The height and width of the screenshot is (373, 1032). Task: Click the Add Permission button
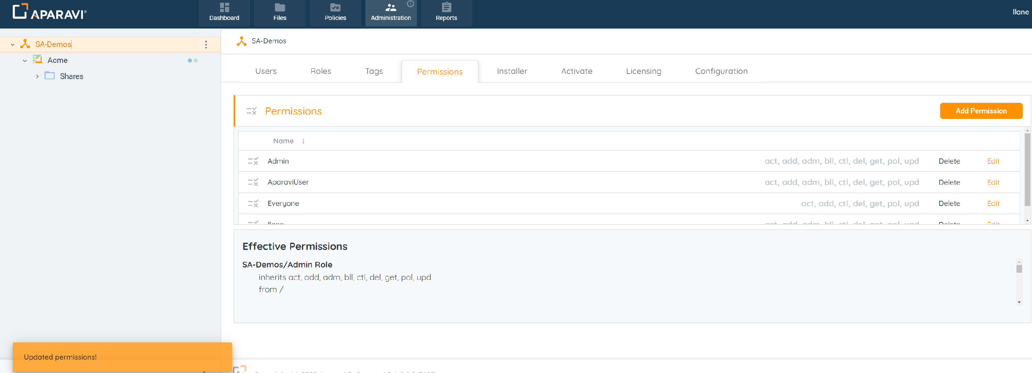(x=980, y=111)
